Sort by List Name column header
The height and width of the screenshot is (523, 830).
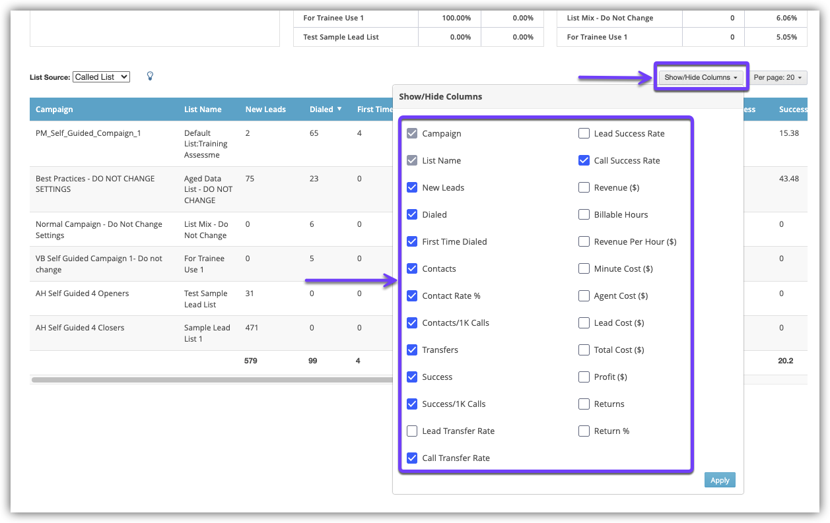point(203,109)
